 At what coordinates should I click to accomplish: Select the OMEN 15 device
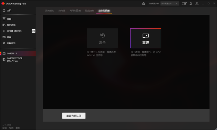[18, 53]
